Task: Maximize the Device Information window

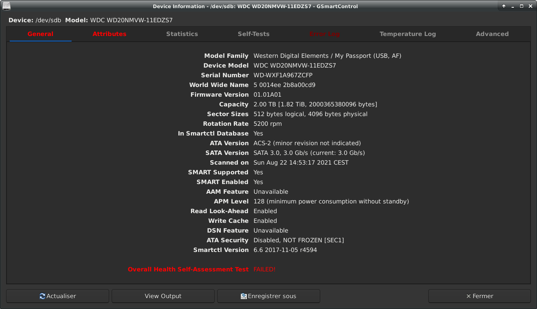Action: (522, 6)
